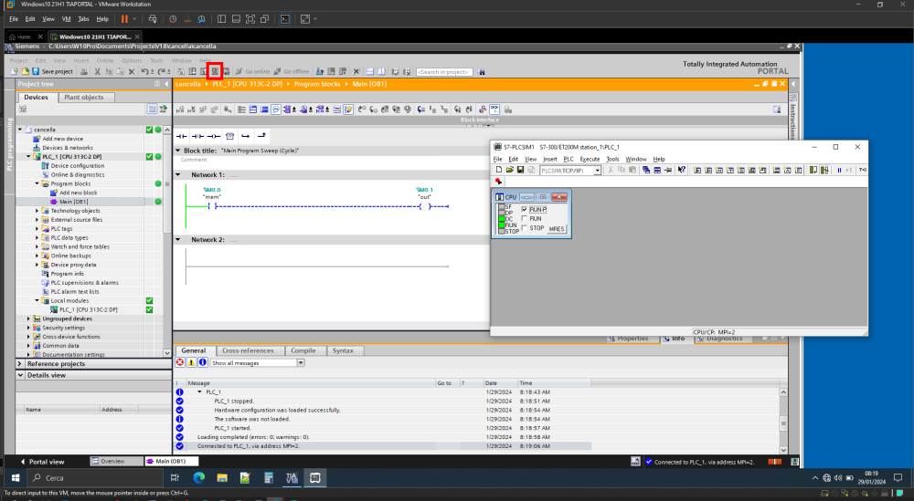Click the Start simulation icon in toolbar
The image size is (914, 501).
pos(215,71)
